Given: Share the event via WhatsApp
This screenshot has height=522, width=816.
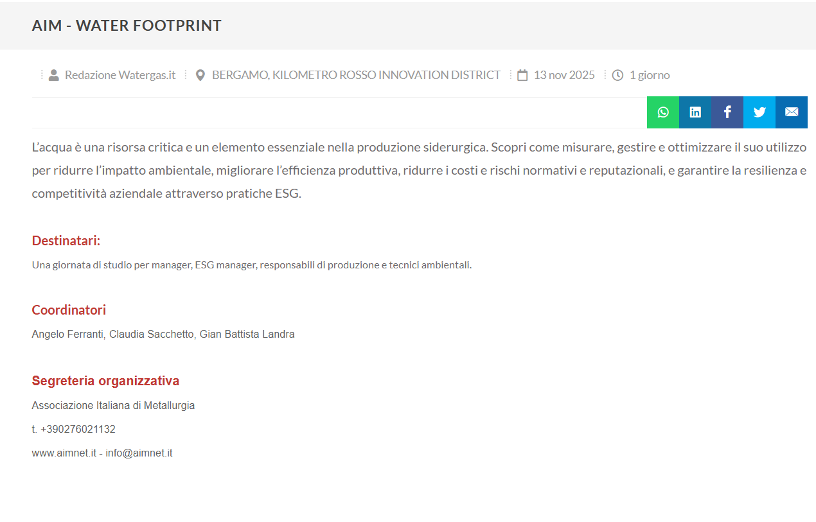Looking at the screenshot, I should coord(663,112).
